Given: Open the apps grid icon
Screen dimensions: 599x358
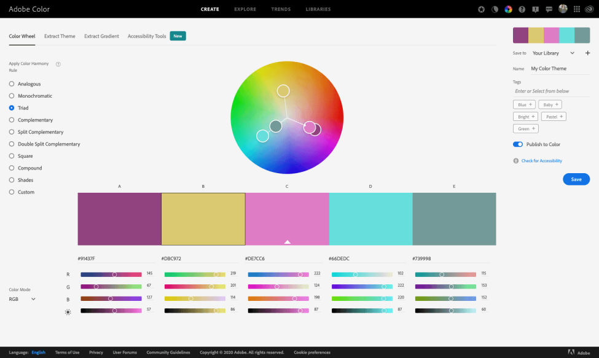Looking at the screenshot, I should pos(577,9).
